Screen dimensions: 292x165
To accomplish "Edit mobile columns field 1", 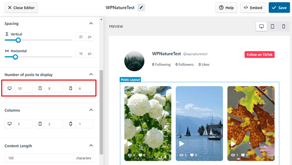I will [x=85, y=124].
